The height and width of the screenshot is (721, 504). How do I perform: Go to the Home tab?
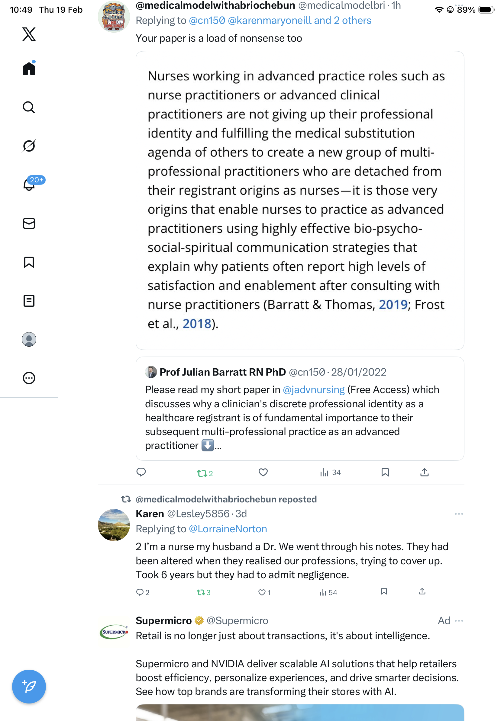[29, 69]
